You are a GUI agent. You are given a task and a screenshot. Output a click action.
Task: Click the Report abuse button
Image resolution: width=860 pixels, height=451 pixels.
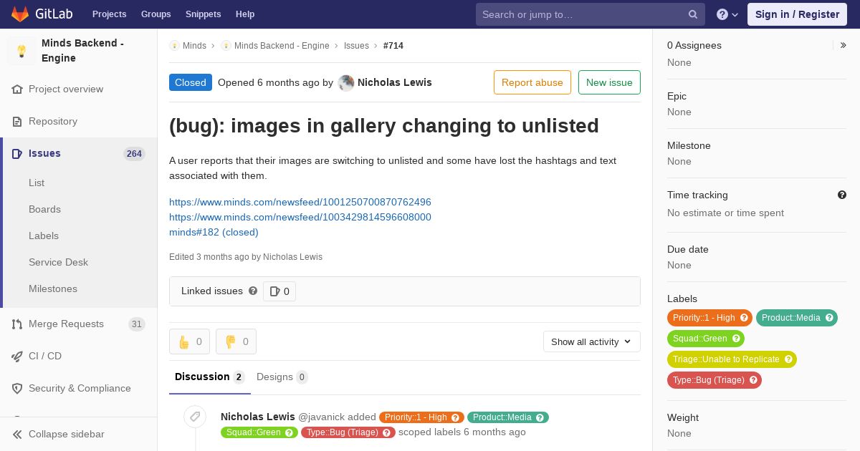pyautogui.click(x=532, y=82)
